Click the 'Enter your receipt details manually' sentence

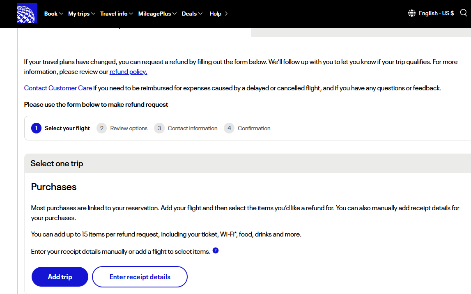tap(121, 251)
